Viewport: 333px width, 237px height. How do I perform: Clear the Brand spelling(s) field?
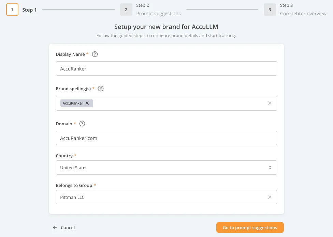270,103
